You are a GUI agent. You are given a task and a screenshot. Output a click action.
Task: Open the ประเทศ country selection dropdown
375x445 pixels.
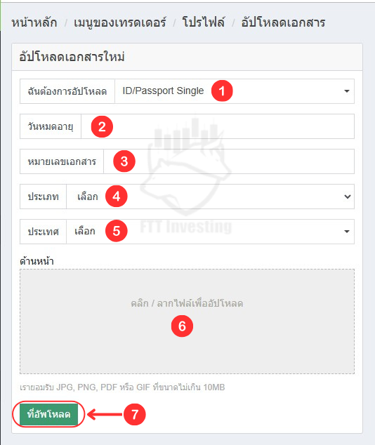tap(210, 232)
